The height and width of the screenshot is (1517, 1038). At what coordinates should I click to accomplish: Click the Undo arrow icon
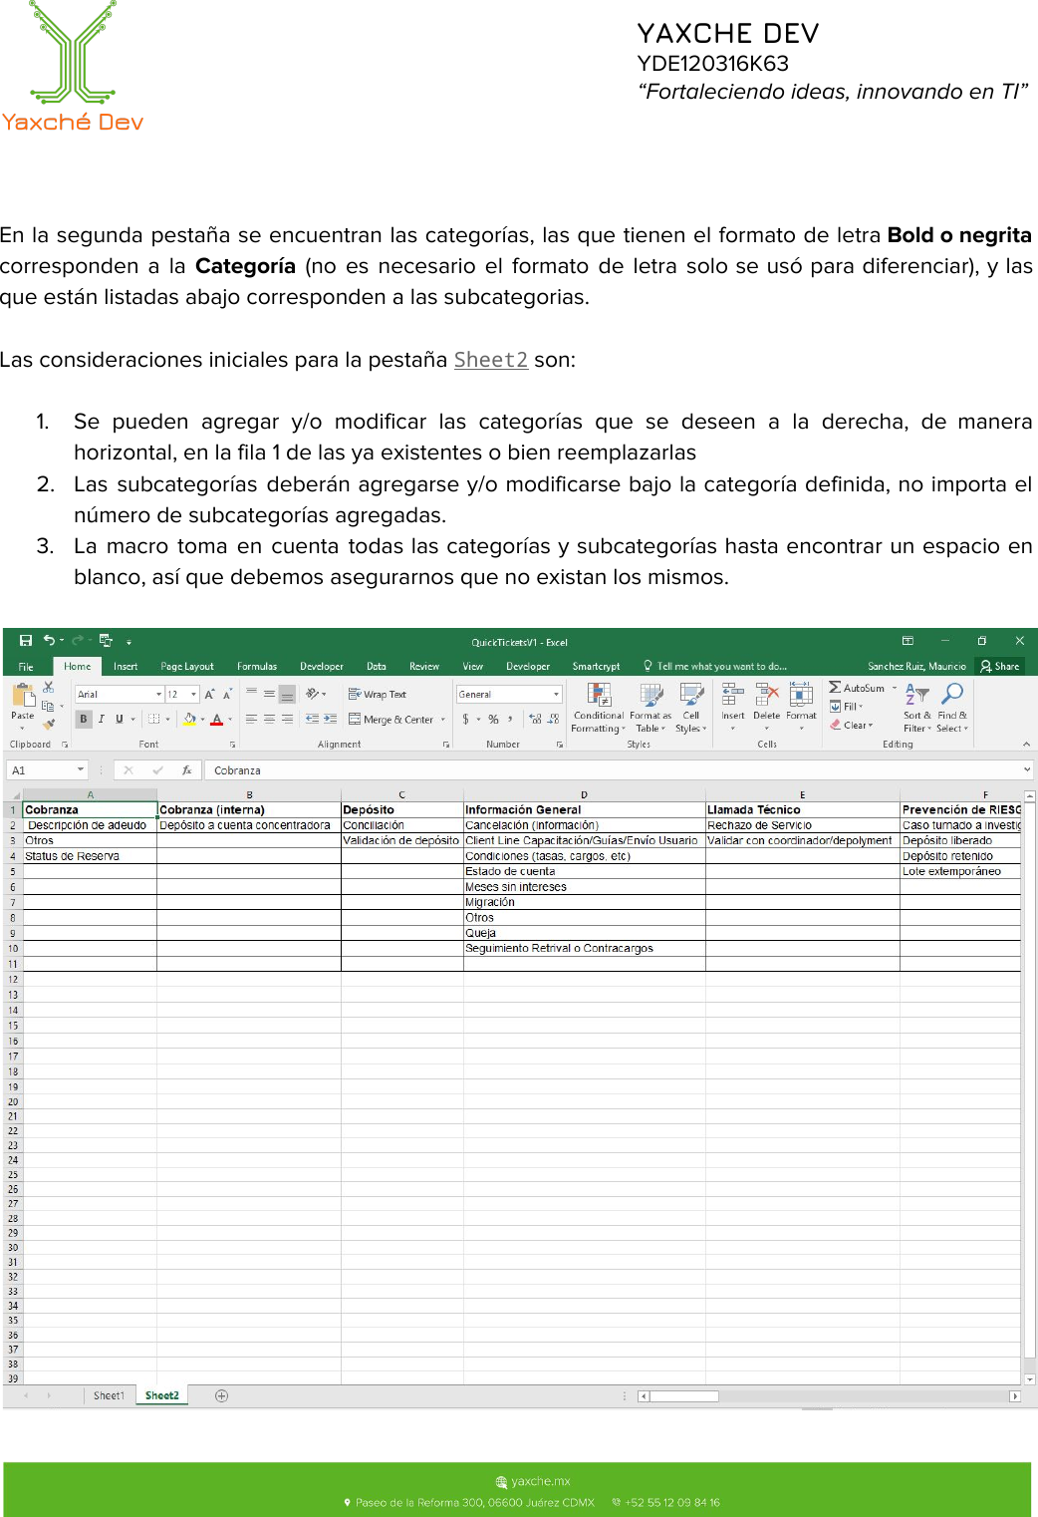point(49,641)
